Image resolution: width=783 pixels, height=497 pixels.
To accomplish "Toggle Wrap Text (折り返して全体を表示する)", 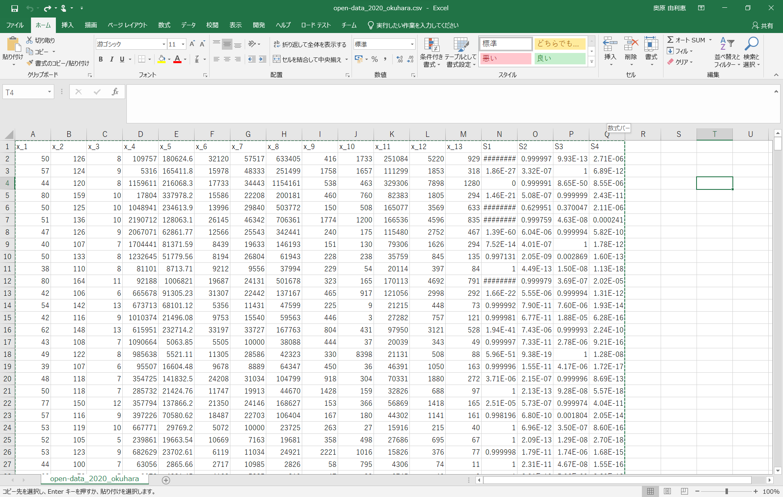I will (x=310, y=44).
